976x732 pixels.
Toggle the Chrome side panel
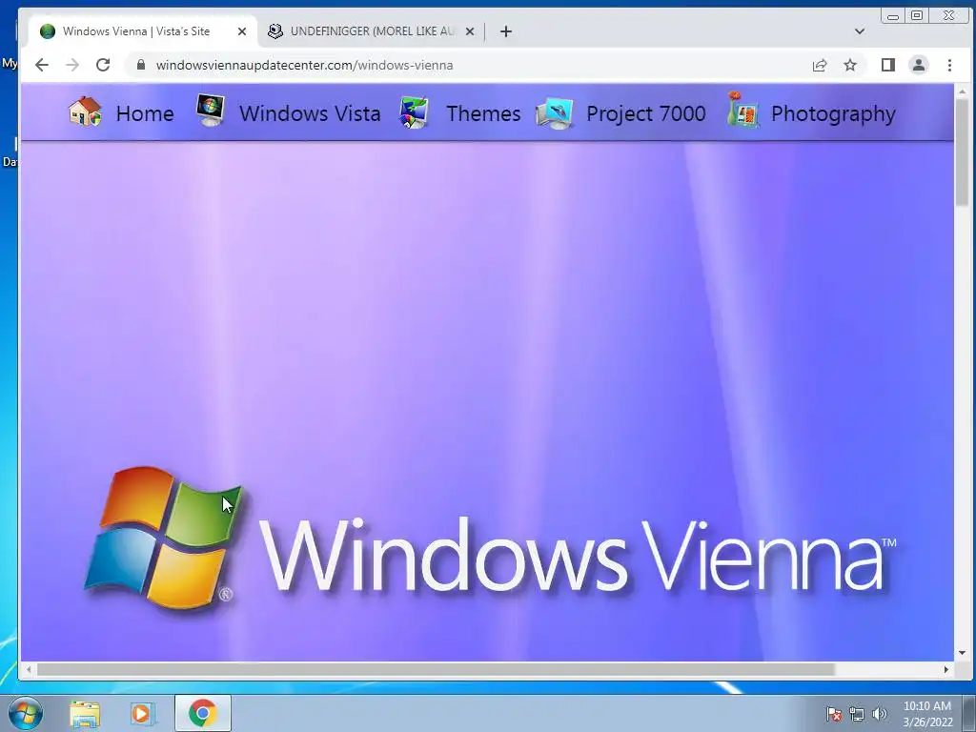tap(888, 65)
